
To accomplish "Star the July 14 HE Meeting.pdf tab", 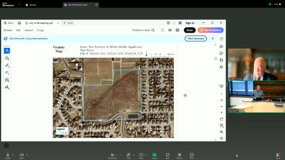I will click(x=27, y=23).
